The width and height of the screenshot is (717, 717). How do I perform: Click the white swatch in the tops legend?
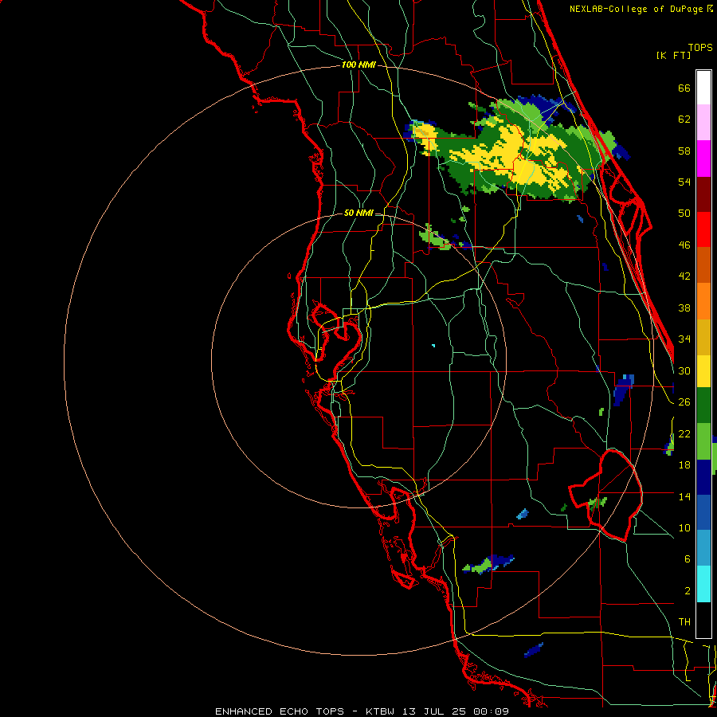coord(703,88)
